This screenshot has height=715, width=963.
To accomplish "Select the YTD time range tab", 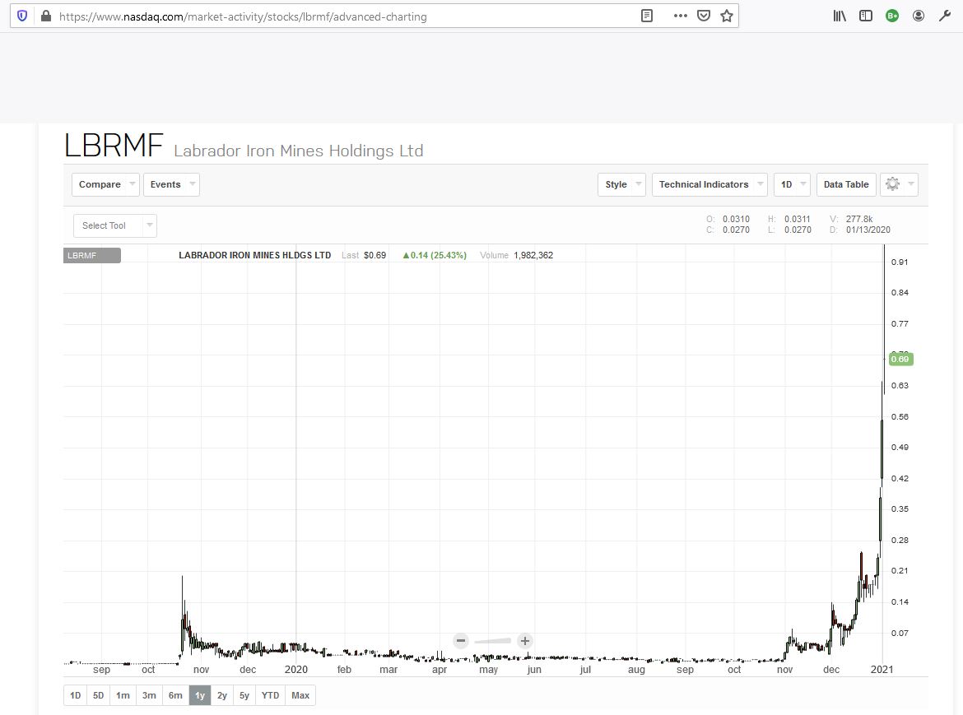I will pos(270,695).
